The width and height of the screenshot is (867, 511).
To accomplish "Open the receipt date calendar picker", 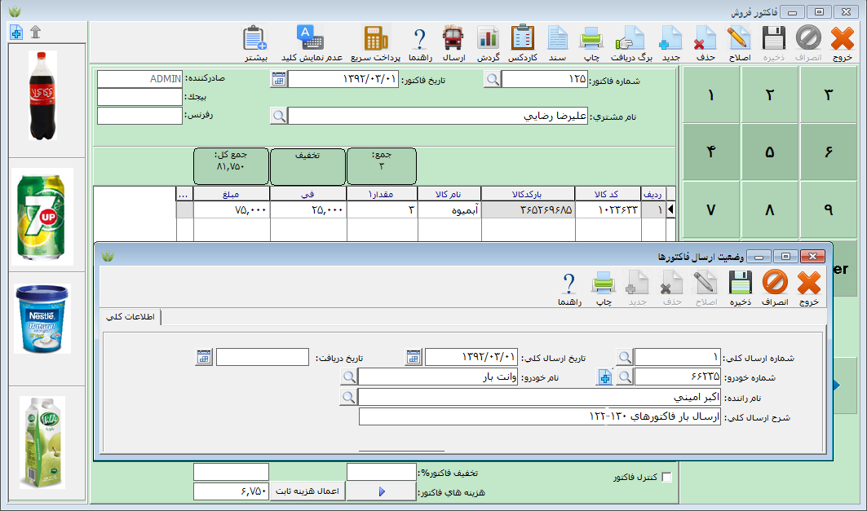I will point(204,357).
